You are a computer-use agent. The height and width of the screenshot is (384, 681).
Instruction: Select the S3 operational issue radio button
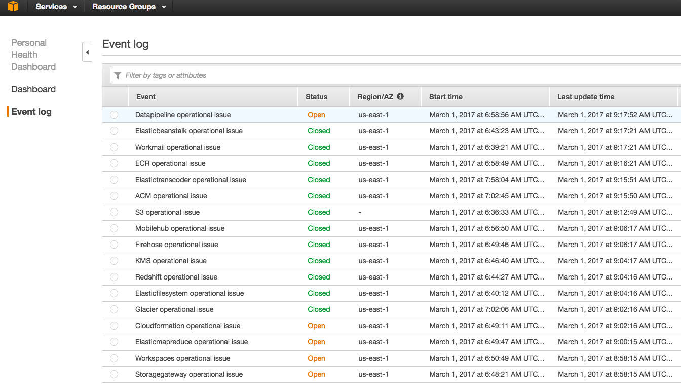[x=114, y=212]
